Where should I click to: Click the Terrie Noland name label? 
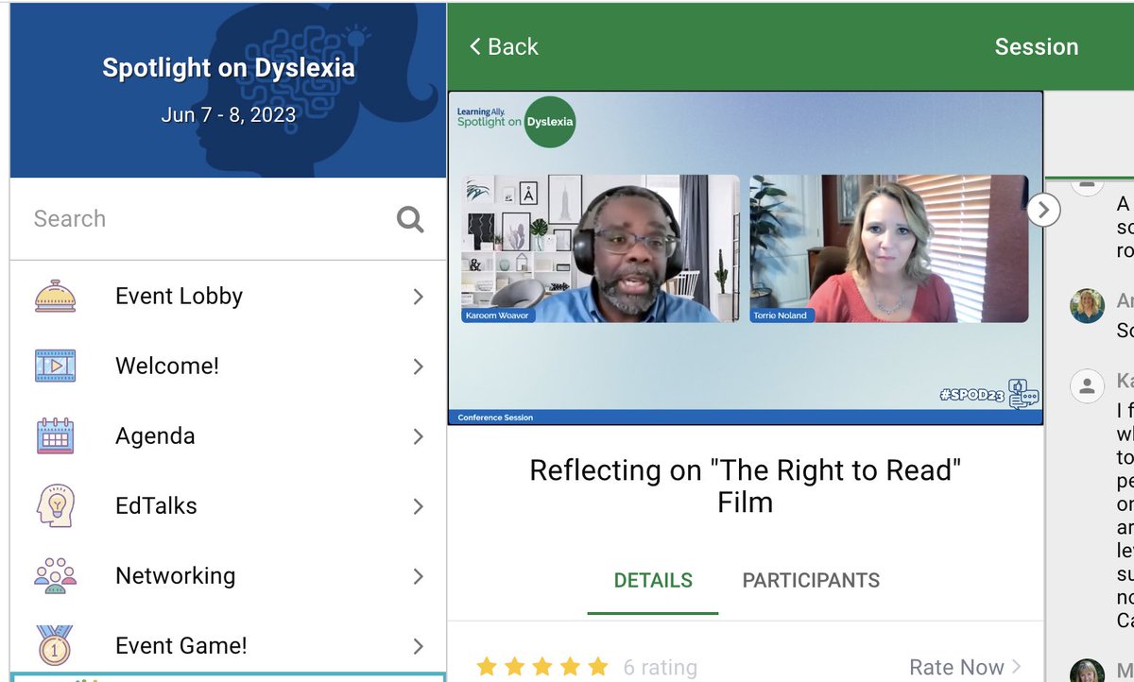tap(782, 315)
